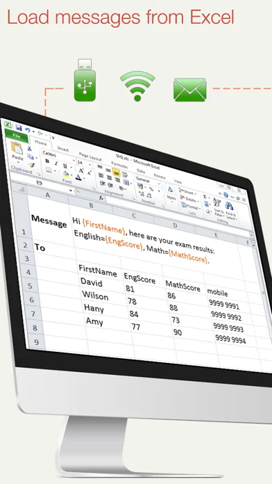Expand the font size 14 dropdown

84,163
